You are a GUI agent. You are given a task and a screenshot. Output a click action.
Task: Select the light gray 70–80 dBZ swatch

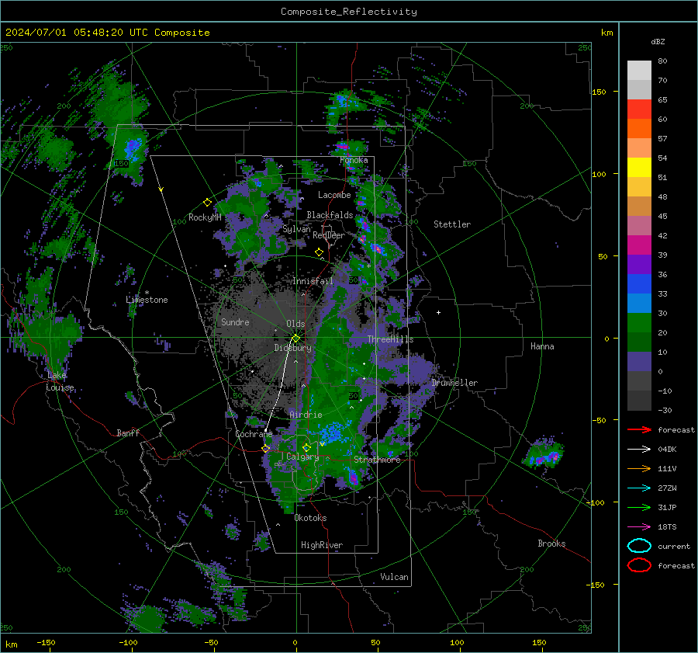click(639, 70)
